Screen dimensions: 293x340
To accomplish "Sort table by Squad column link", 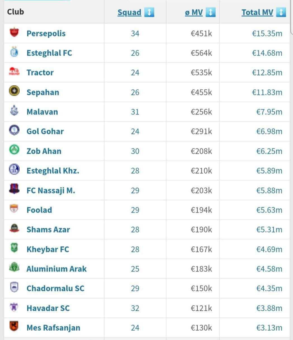I will click(x=129, y=13).
